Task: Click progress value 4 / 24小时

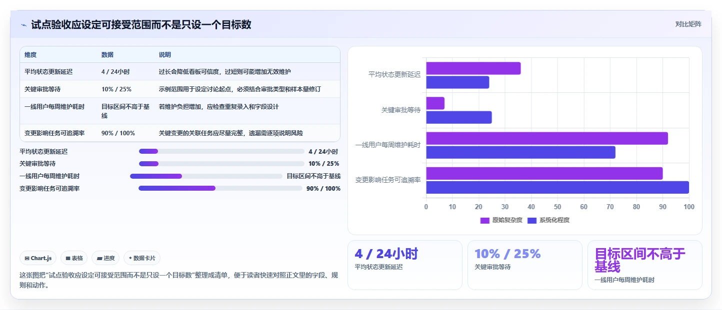Action: pos(323,151)
